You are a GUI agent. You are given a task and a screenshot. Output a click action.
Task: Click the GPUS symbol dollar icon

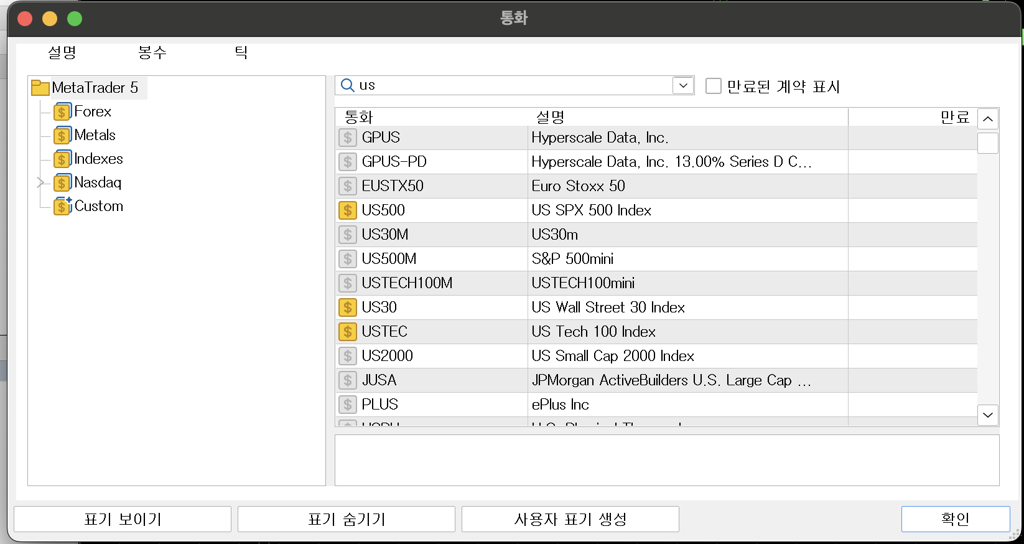click(x=348, y=138)
